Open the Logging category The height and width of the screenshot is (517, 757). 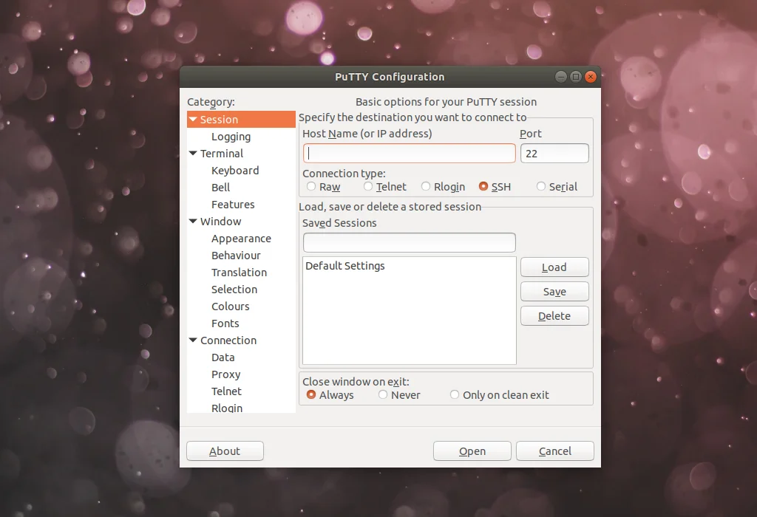point(231,137)
